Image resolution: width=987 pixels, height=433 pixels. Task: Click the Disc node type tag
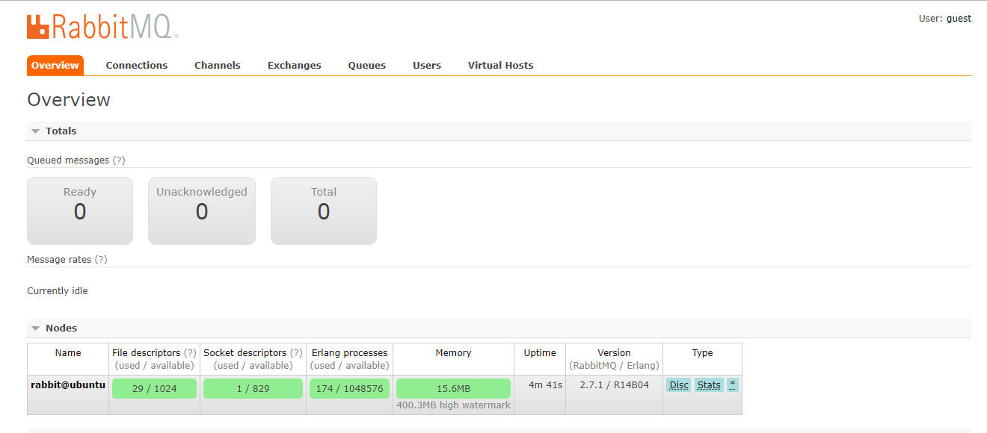(x=679, y=385)
